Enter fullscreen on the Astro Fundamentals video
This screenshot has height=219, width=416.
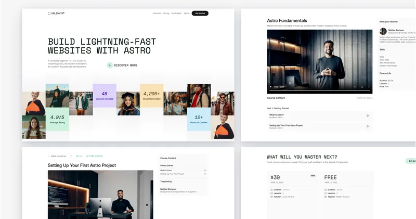point(362,87)
